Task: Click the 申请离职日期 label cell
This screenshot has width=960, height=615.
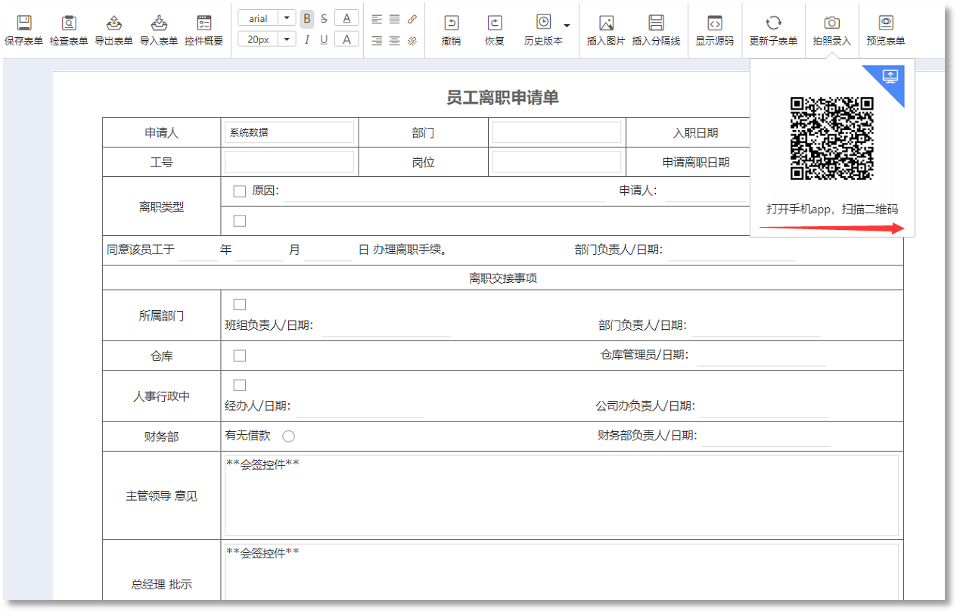Action: point(696,162)
